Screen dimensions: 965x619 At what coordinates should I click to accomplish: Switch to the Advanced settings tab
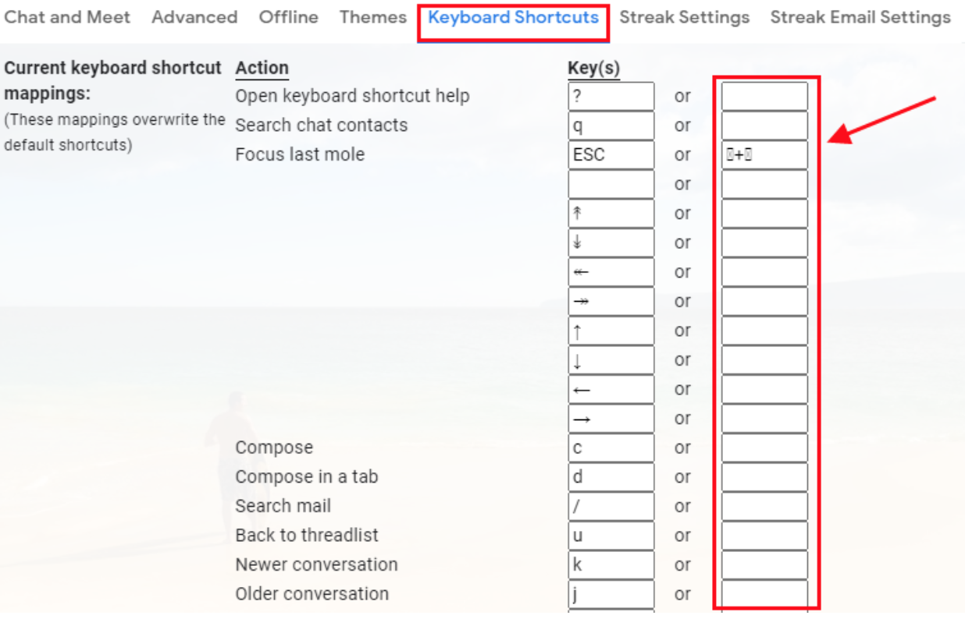194,17
